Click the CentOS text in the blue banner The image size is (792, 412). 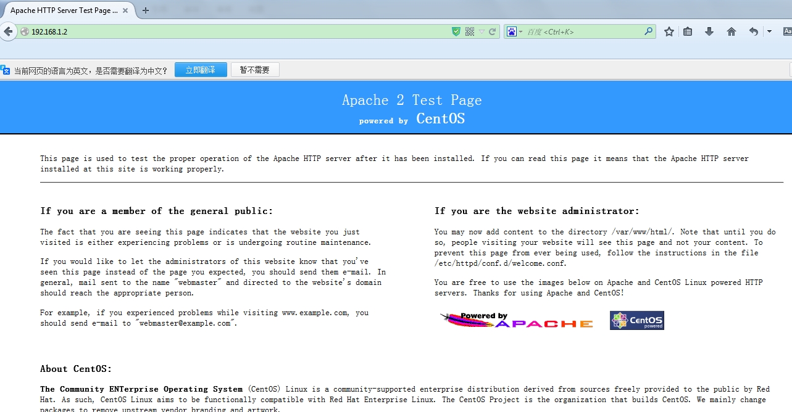[x=440, y=118]
